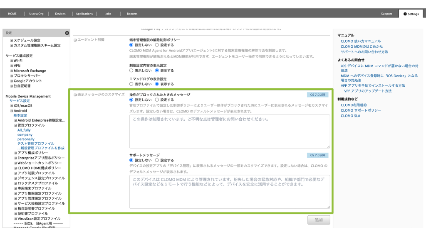Select 設定する for 端末管理権限の解除制御ポリシー
This screenshot has width=426, height=239.
(157, 45)
